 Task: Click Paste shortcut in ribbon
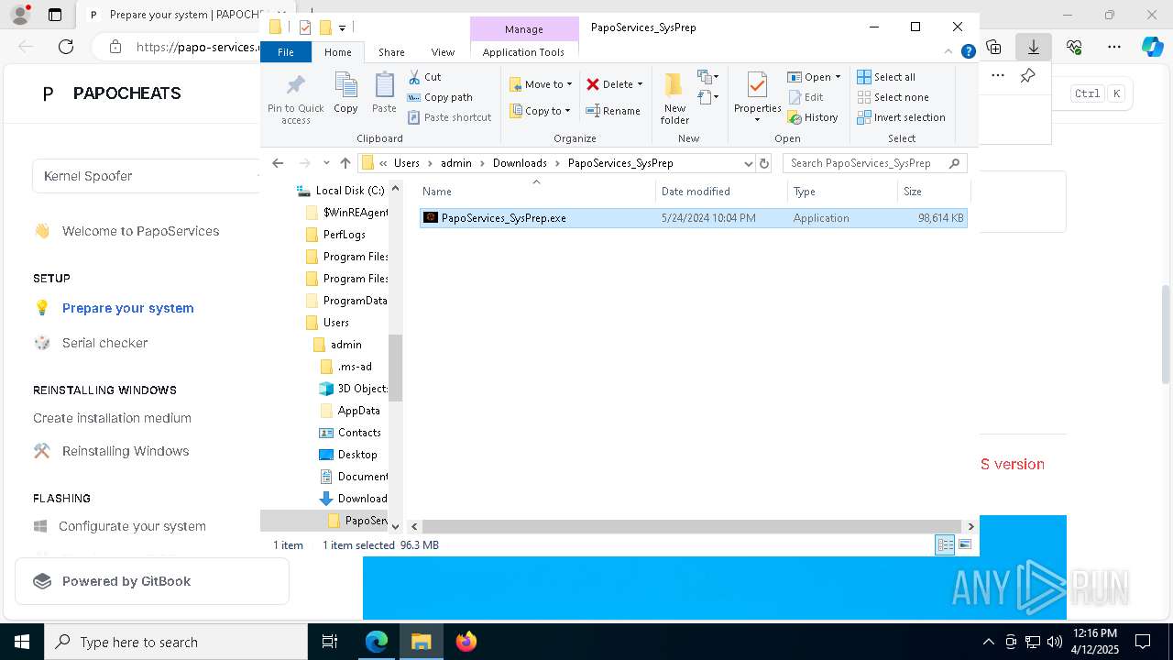pyautogui.click(x=450, y=117)
